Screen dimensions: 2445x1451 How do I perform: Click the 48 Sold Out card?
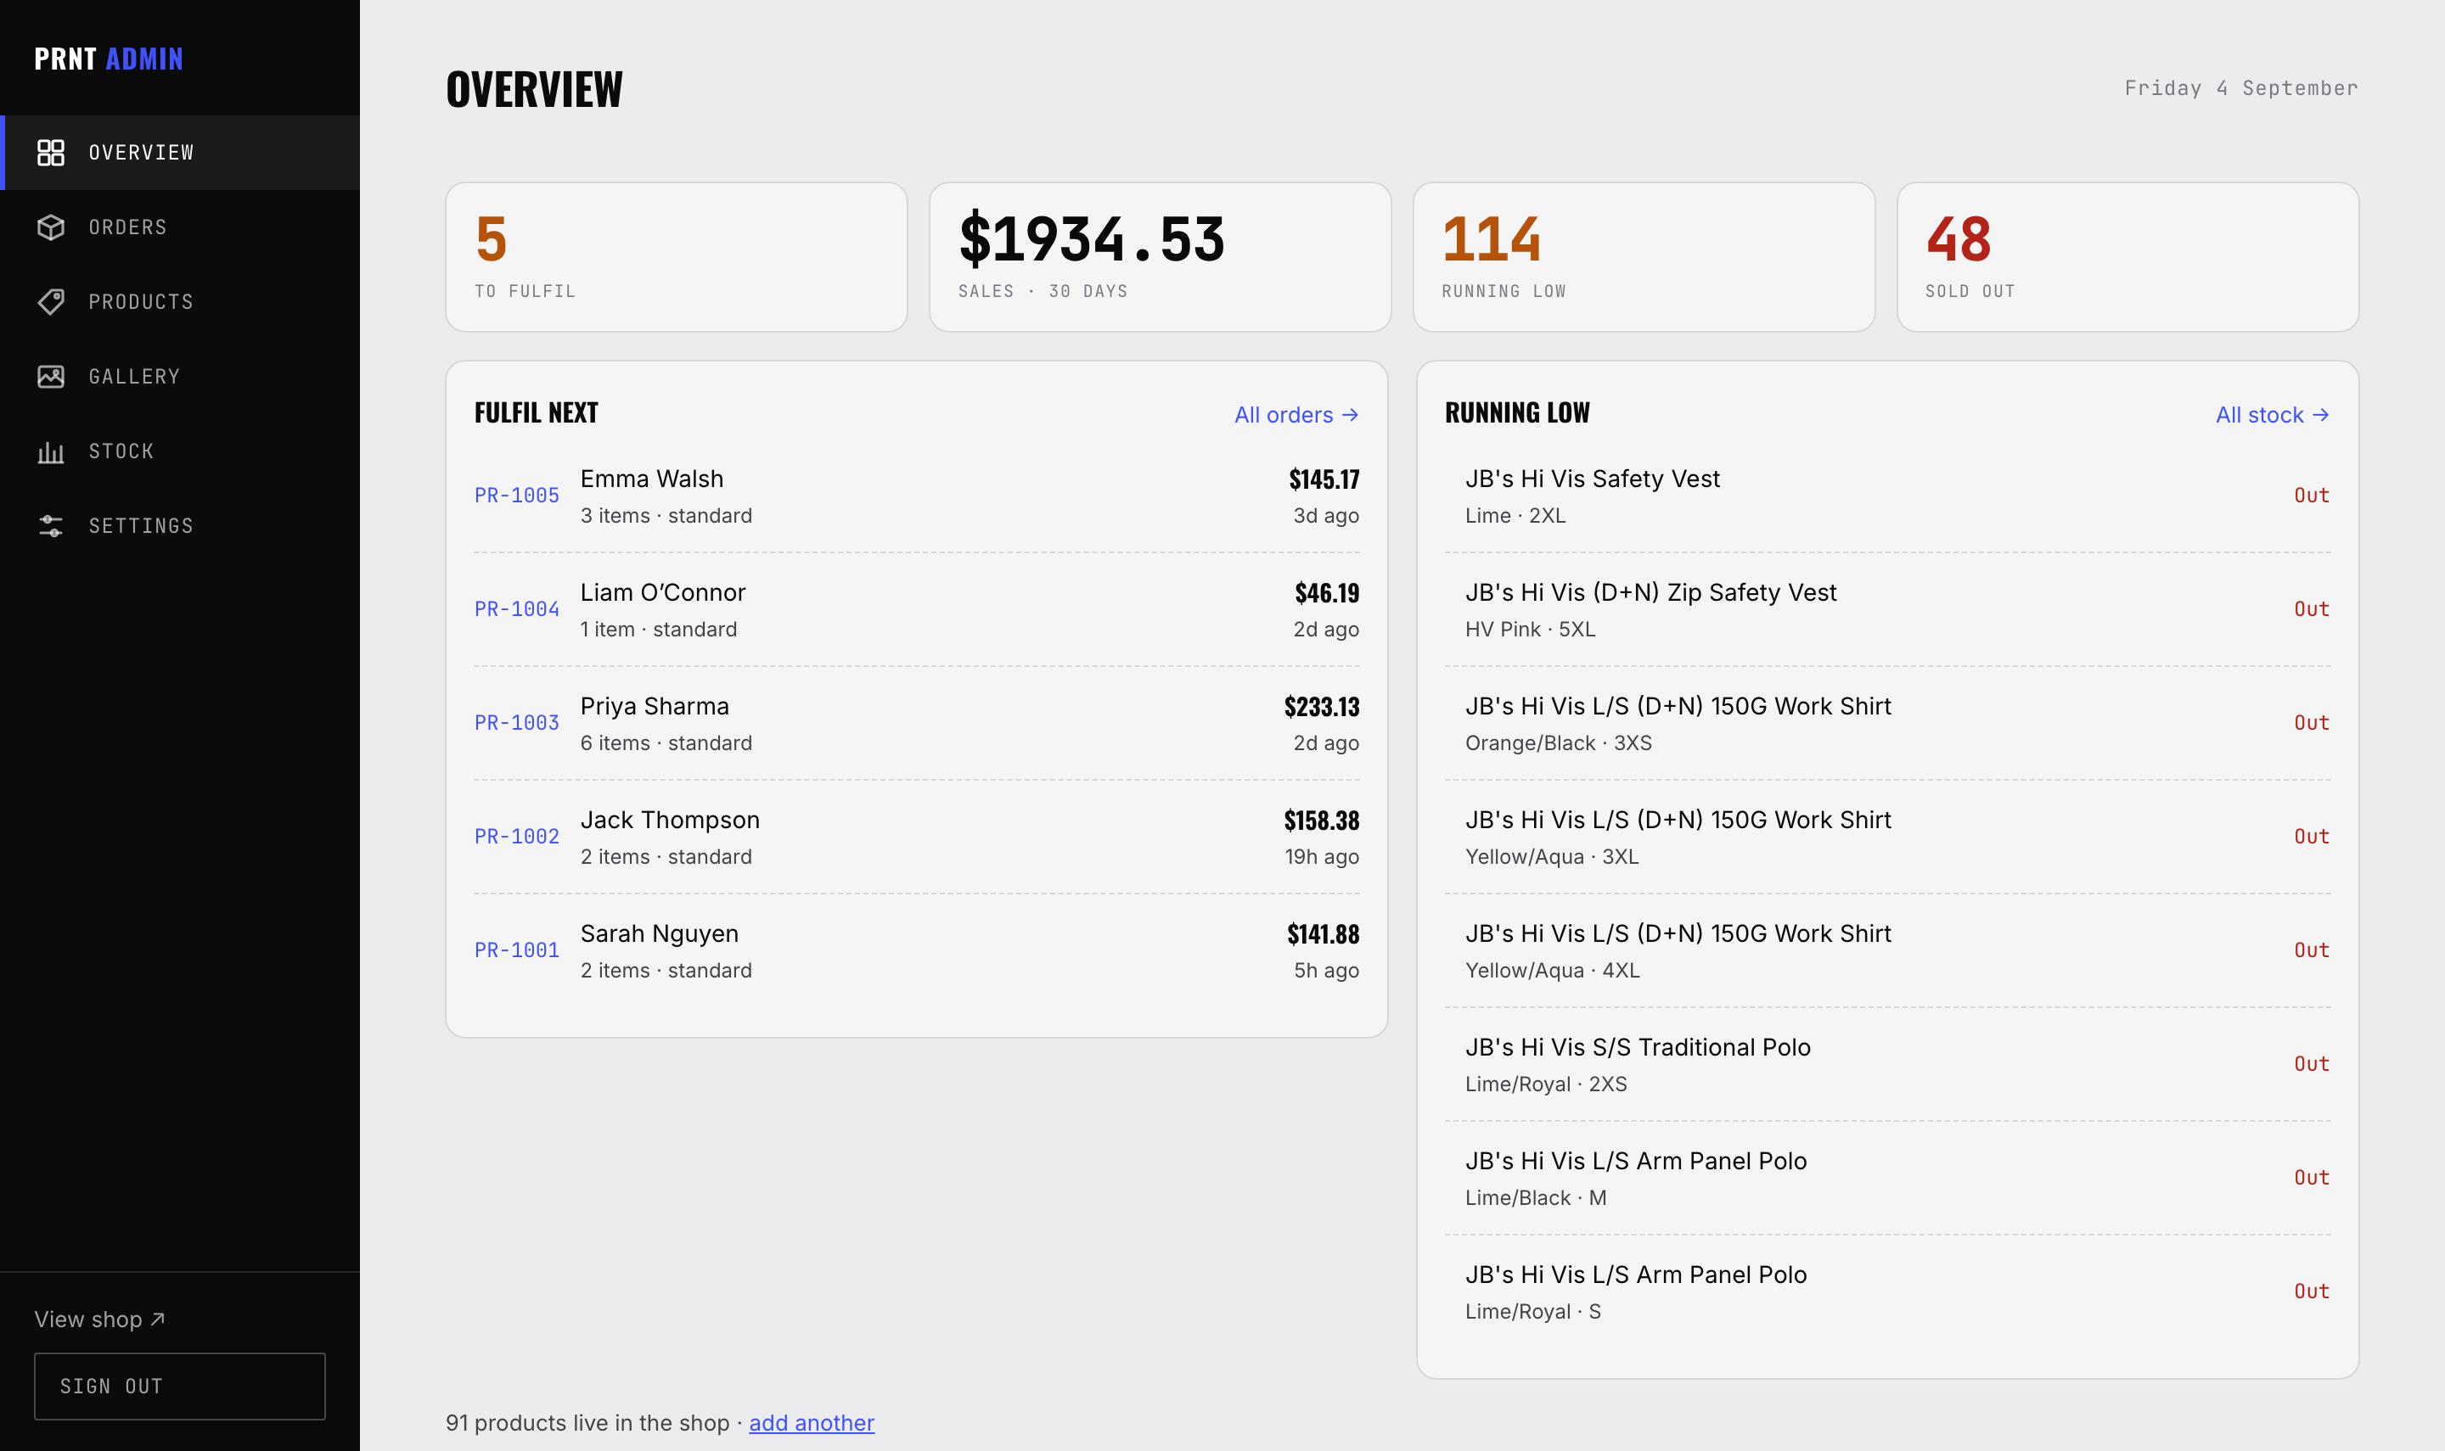2127,257
